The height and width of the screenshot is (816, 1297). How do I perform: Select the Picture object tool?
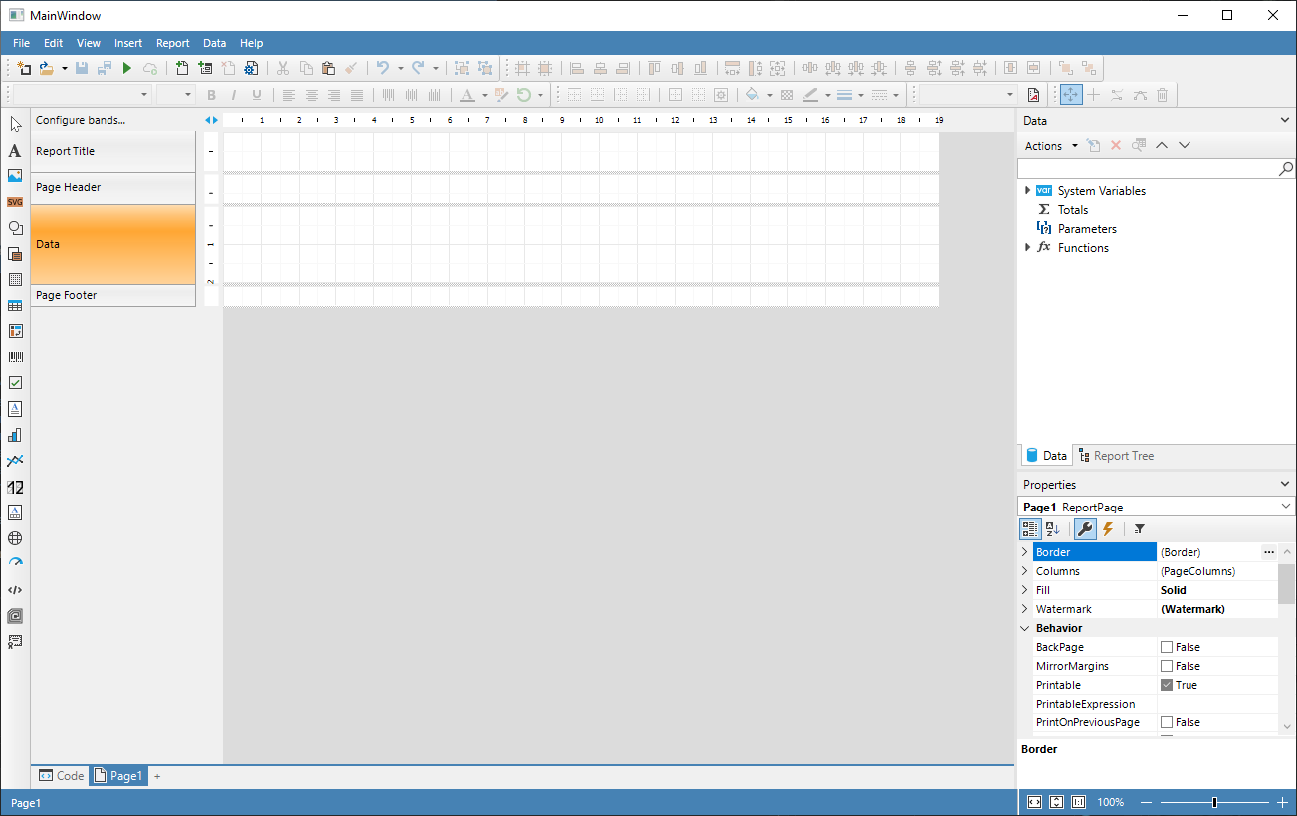[15, 176]
